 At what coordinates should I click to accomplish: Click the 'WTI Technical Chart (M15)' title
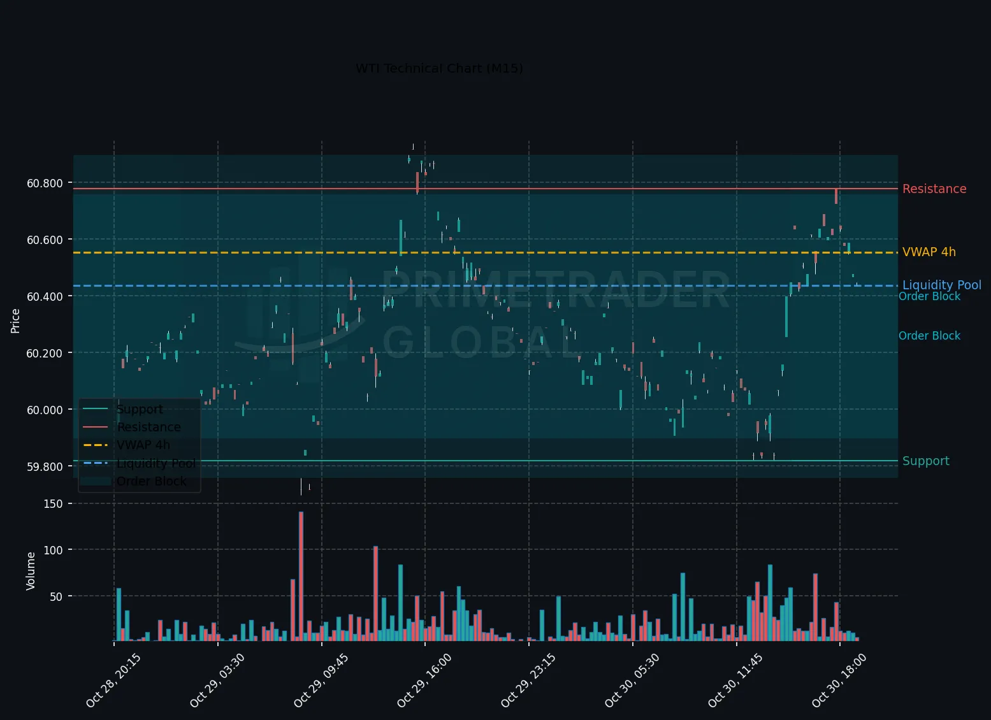[439, 68]
